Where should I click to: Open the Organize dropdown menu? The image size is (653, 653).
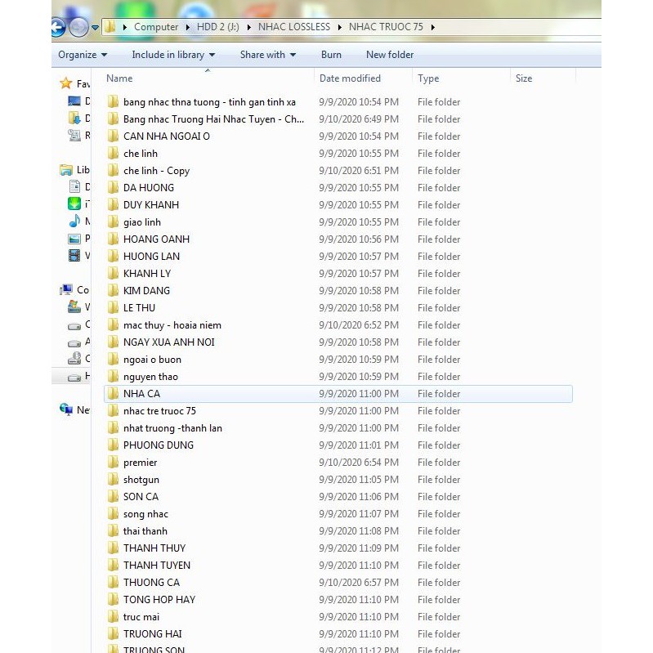pos(83,55)
